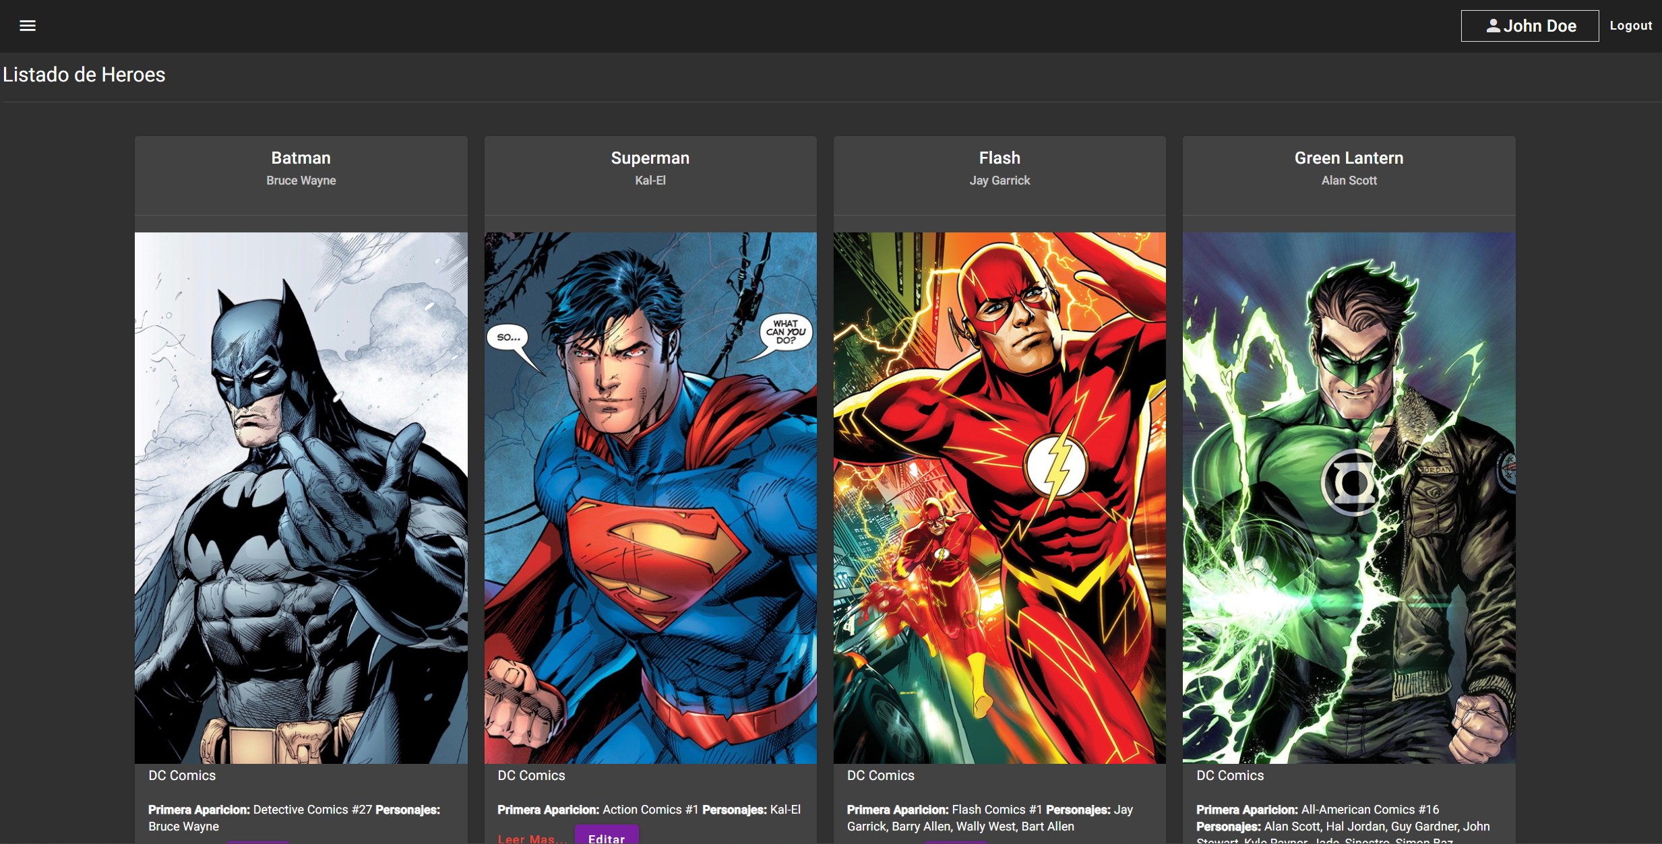The image size is (1662, 844).
Task: Click the Bruce Wayne subtitle
Action: coord(301,181)
